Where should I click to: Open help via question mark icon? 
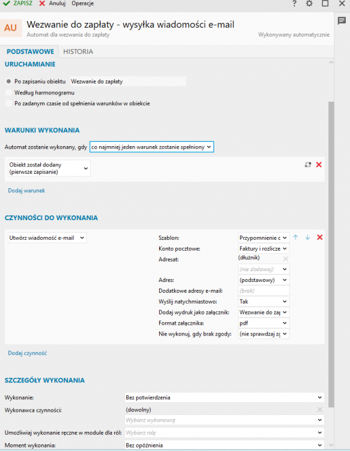(294, 4)
